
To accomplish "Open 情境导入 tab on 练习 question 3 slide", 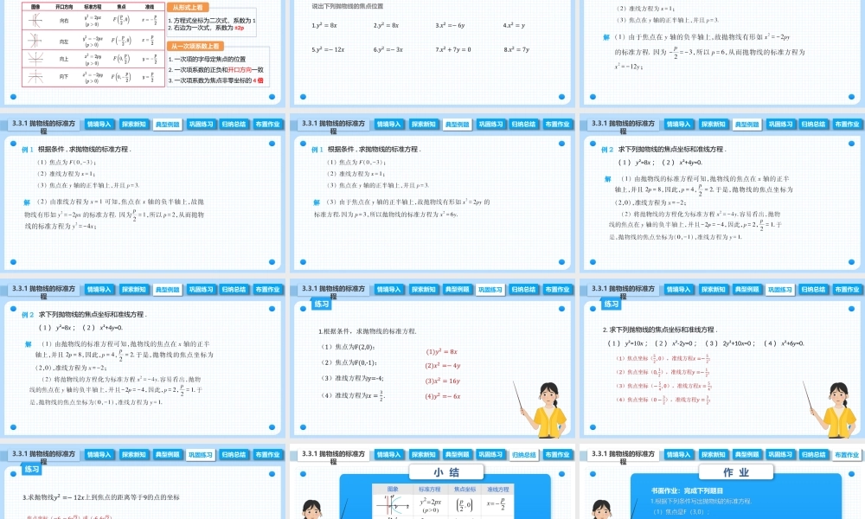I will 99,454.
